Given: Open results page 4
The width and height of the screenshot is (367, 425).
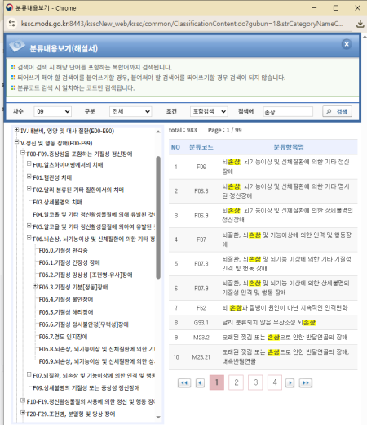Looking at the screenshot, I should pyautogui.click(x=275, y=382).
